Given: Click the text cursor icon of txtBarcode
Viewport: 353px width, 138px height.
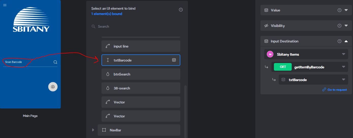Looking at the screenshot, I should tap(108, 60).
